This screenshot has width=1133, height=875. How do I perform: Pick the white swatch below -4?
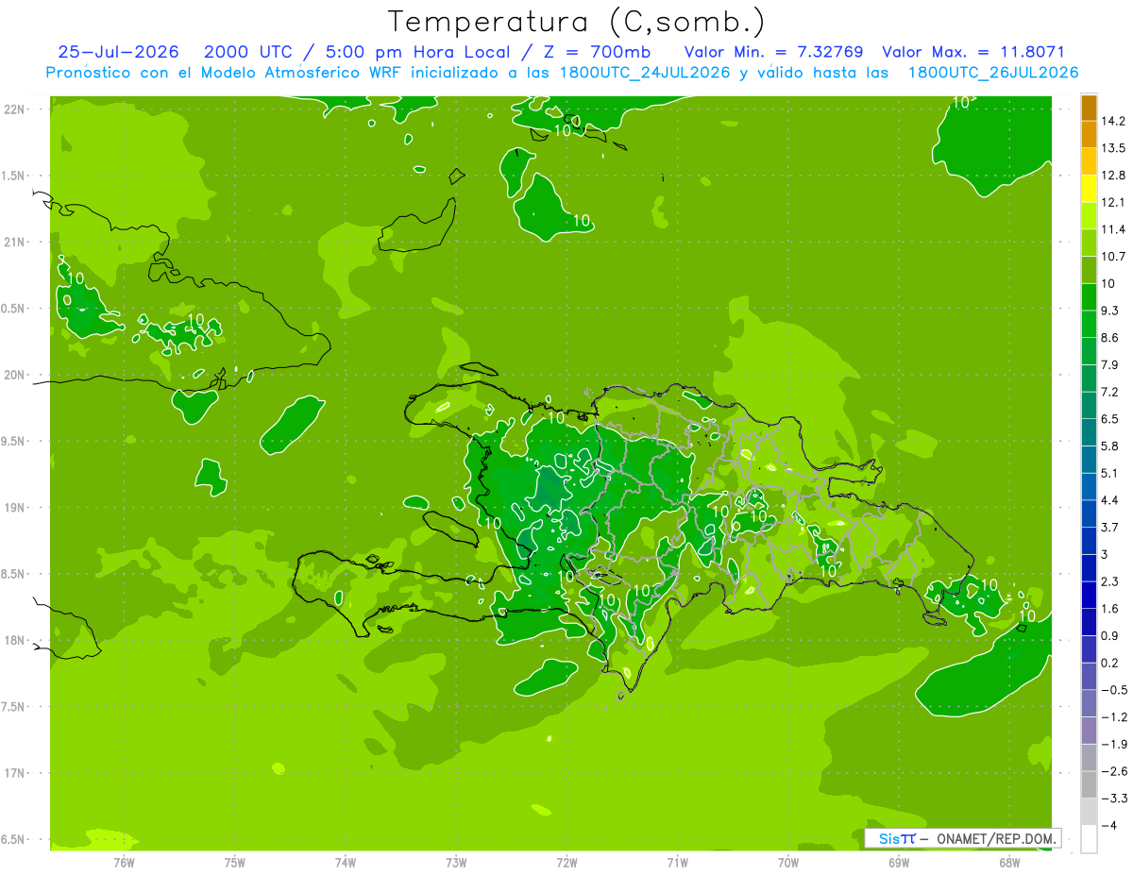(1089, 839)
